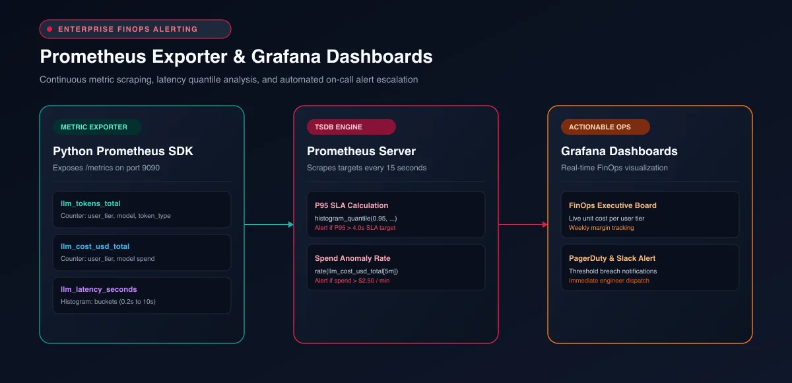
Task: Click the Scrapes targets every 15 seconds text
Action: 366,168
